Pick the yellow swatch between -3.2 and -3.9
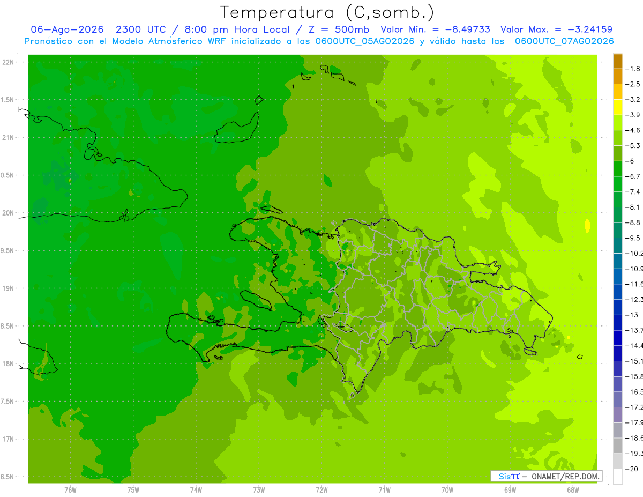 (618, 107)
